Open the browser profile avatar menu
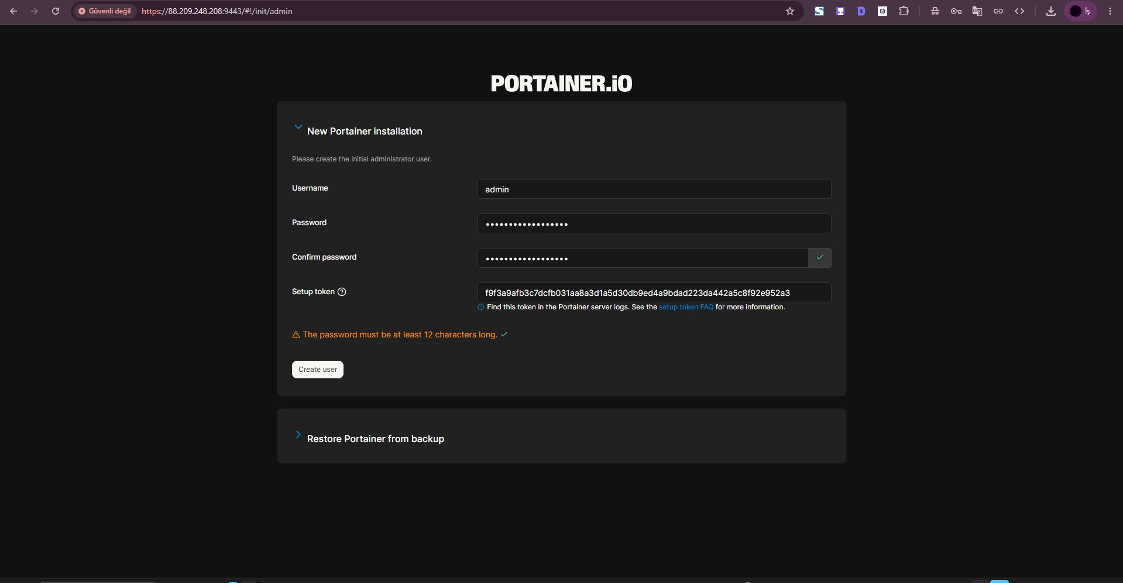The width and height of the screenshot is (1123, 583). click(1080, 11)
